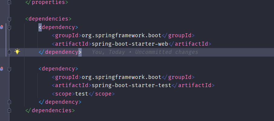Screen dimensions: 274x121
Task: Collapse the dependencies block with its fold marker
Action: coord(9,19)
